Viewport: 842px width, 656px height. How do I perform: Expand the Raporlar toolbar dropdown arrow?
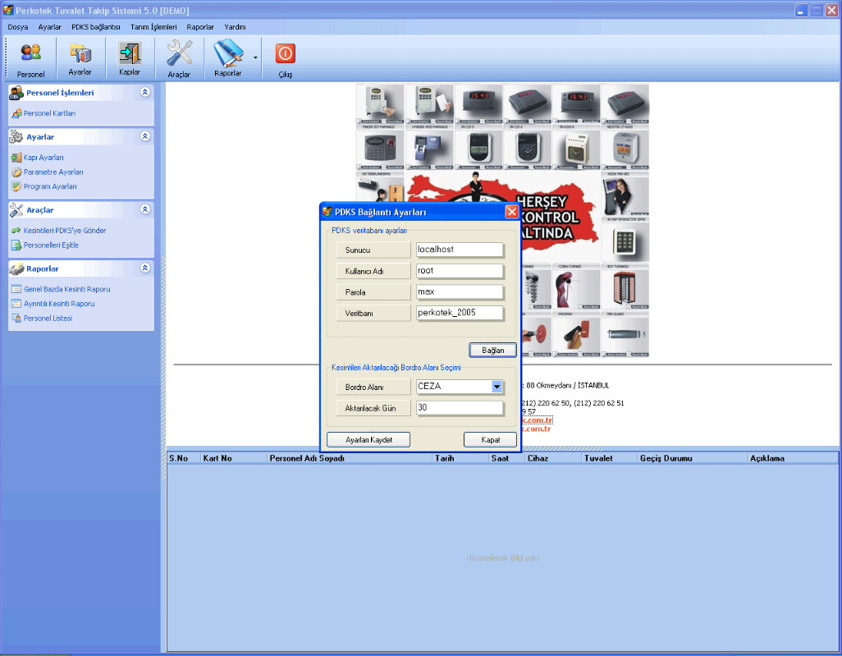255,58
